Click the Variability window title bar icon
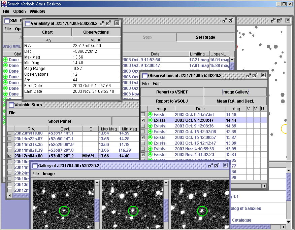Viewport: 295px width, 230px height. pos(28,23)
